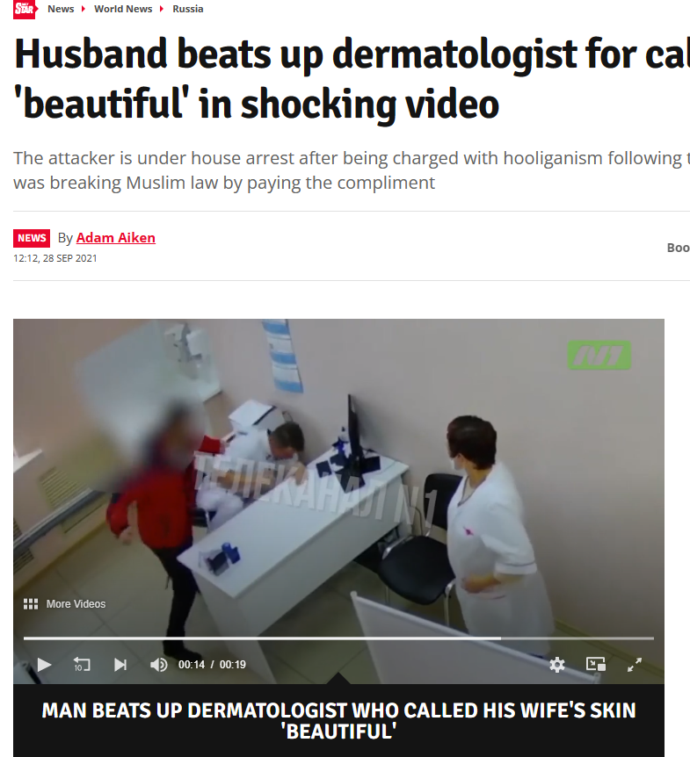
Task: Click the red NEWS tag
Action: click(x=32, y=238)
